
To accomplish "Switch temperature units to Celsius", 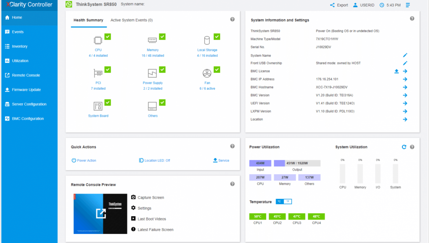I will (x=280, y=202).
